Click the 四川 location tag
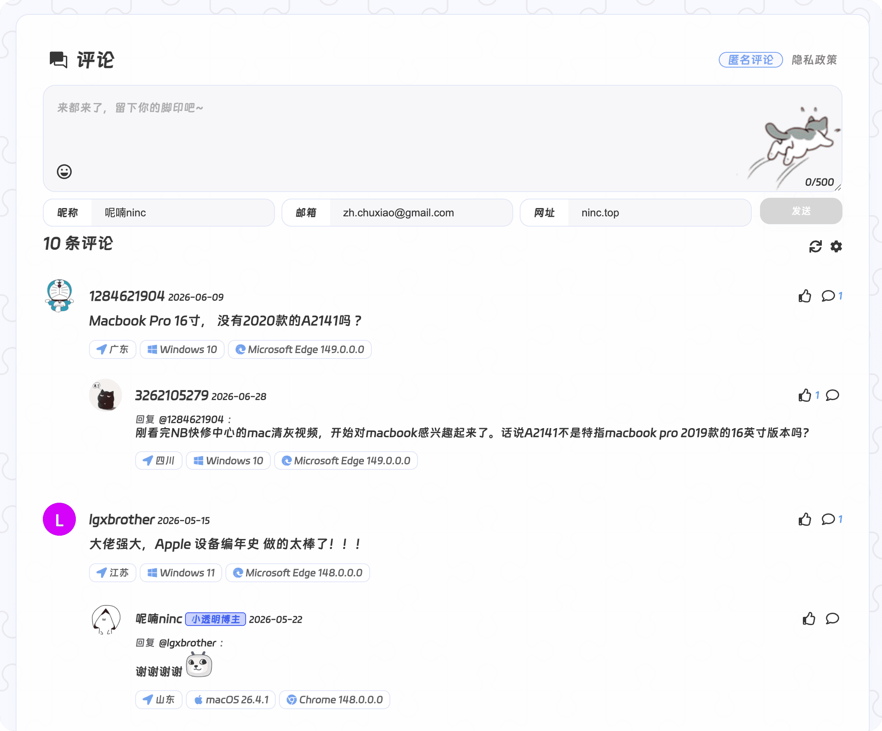This screenshot has height=731, width=882. point(159,461)
